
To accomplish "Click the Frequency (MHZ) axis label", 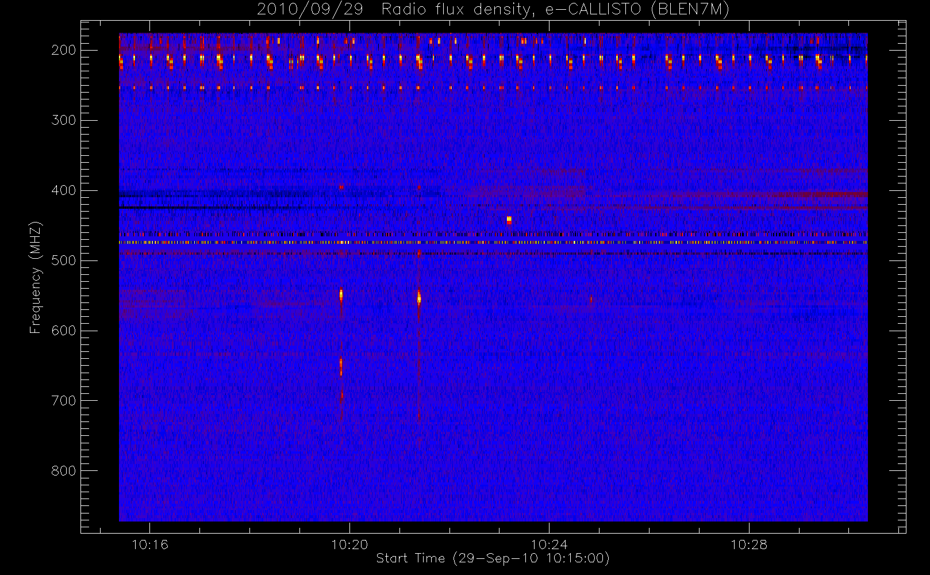I will (36, 277).
